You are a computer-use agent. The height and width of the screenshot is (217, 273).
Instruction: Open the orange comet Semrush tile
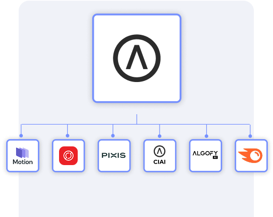click(x=251, y=156)
